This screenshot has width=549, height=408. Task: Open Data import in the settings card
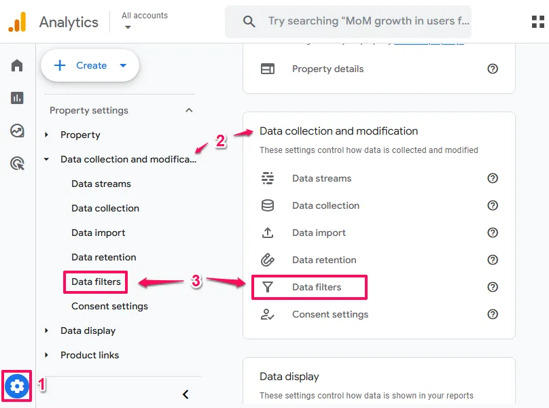click(x=319, y=233)
